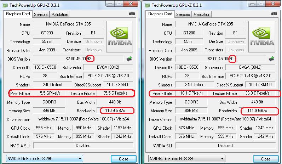Open Validation tab in right window
Viewport: 282px width, 164px height.
[x=202, y=15]
